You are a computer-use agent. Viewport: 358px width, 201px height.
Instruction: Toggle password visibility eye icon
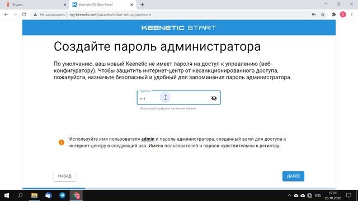pyautogui.click(x=214, y=98)
